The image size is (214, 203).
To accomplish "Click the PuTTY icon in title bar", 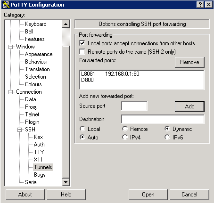I will tap(6, 5).
